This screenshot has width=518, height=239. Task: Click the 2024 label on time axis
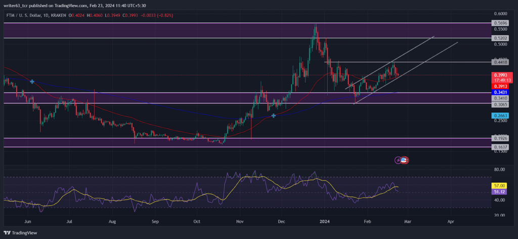pyautogui.click(x=324, y=221)
